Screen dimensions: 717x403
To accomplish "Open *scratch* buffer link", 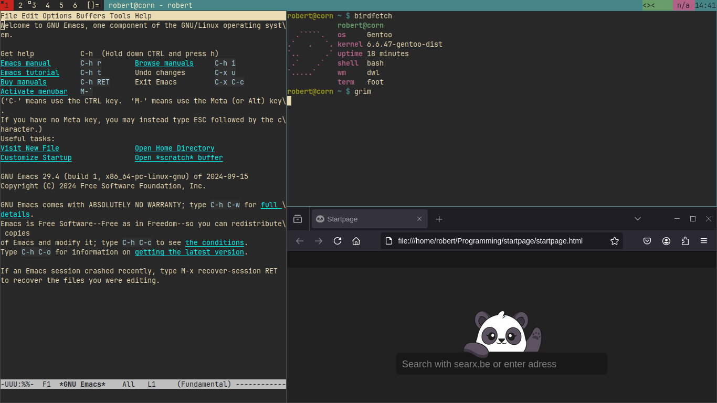I will (179, 157).
